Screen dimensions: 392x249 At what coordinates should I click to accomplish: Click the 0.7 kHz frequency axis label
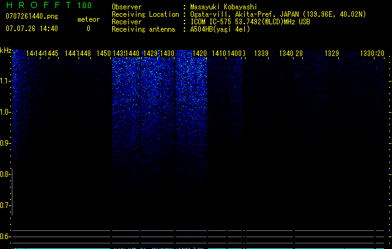5,205
